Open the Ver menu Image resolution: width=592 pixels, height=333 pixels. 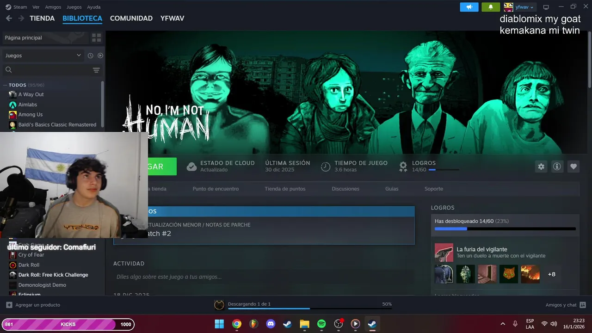coord(36,7)
